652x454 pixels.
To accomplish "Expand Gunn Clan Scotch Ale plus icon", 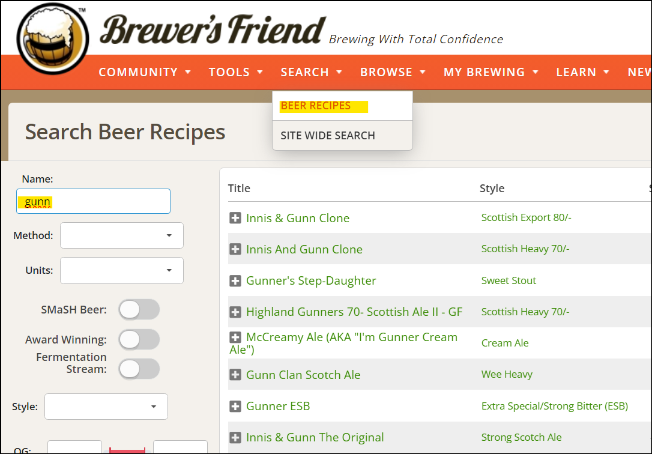I will click(235, 375).
